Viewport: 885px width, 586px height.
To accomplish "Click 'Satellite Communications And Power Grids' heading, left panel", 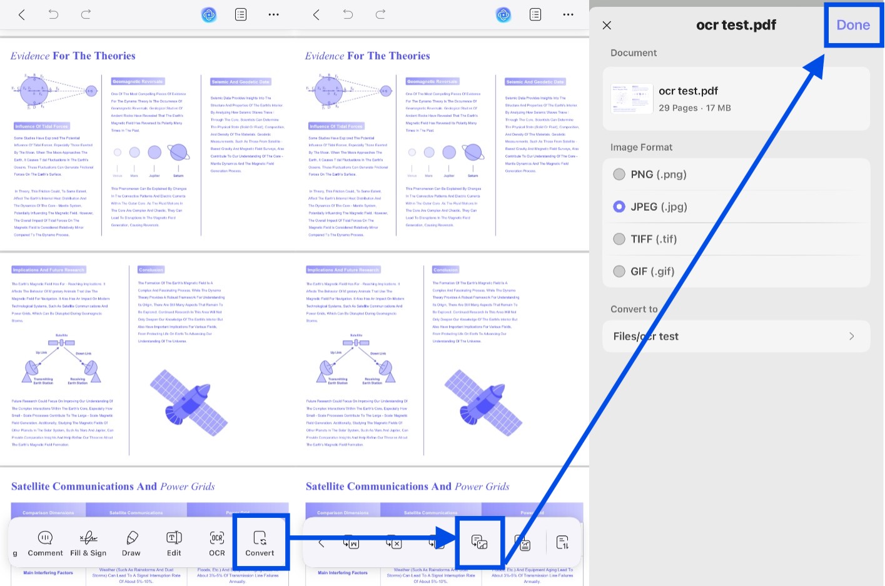I will pyautogui.click(x=113, y=486).
